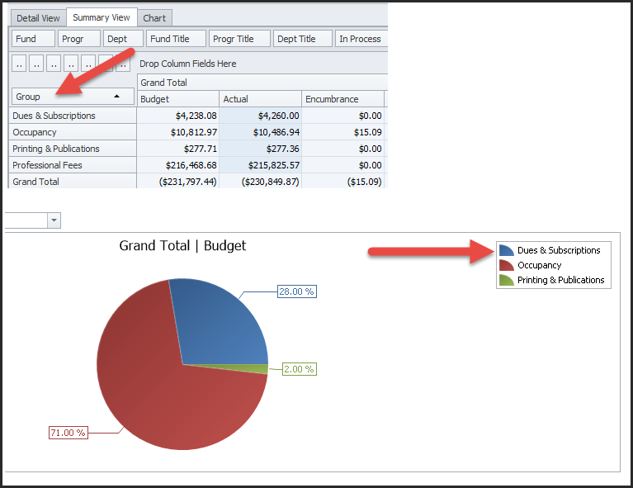Click the first '..' row field button

point(18,63)
